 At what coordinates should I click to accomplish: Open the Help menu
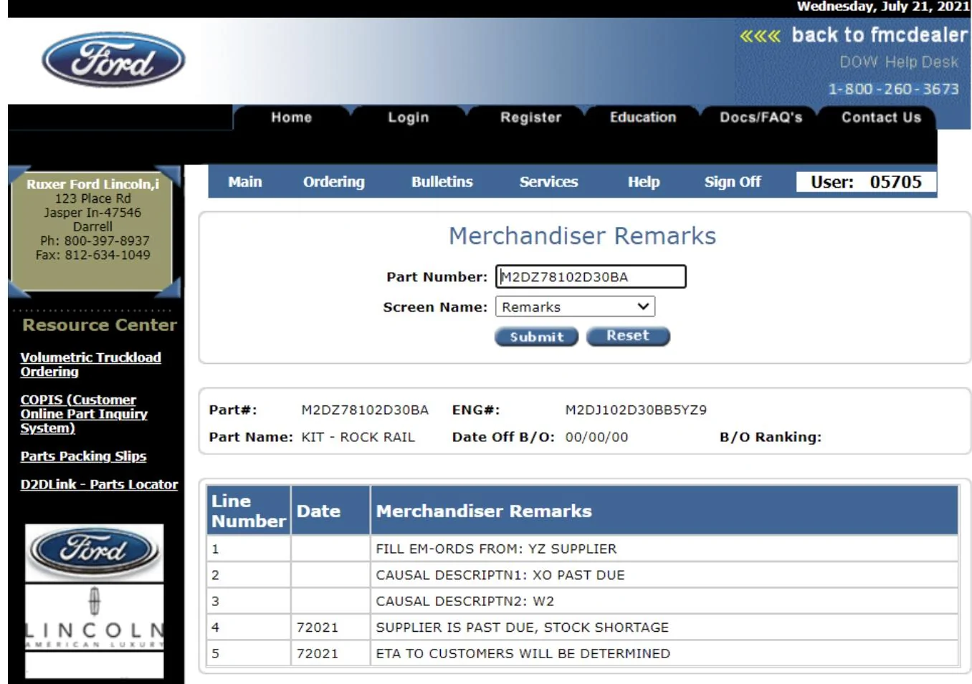pyautogui.click(x=644, y=182)
